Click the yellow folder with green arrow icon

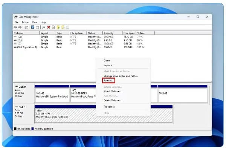[x=58, y=27]
